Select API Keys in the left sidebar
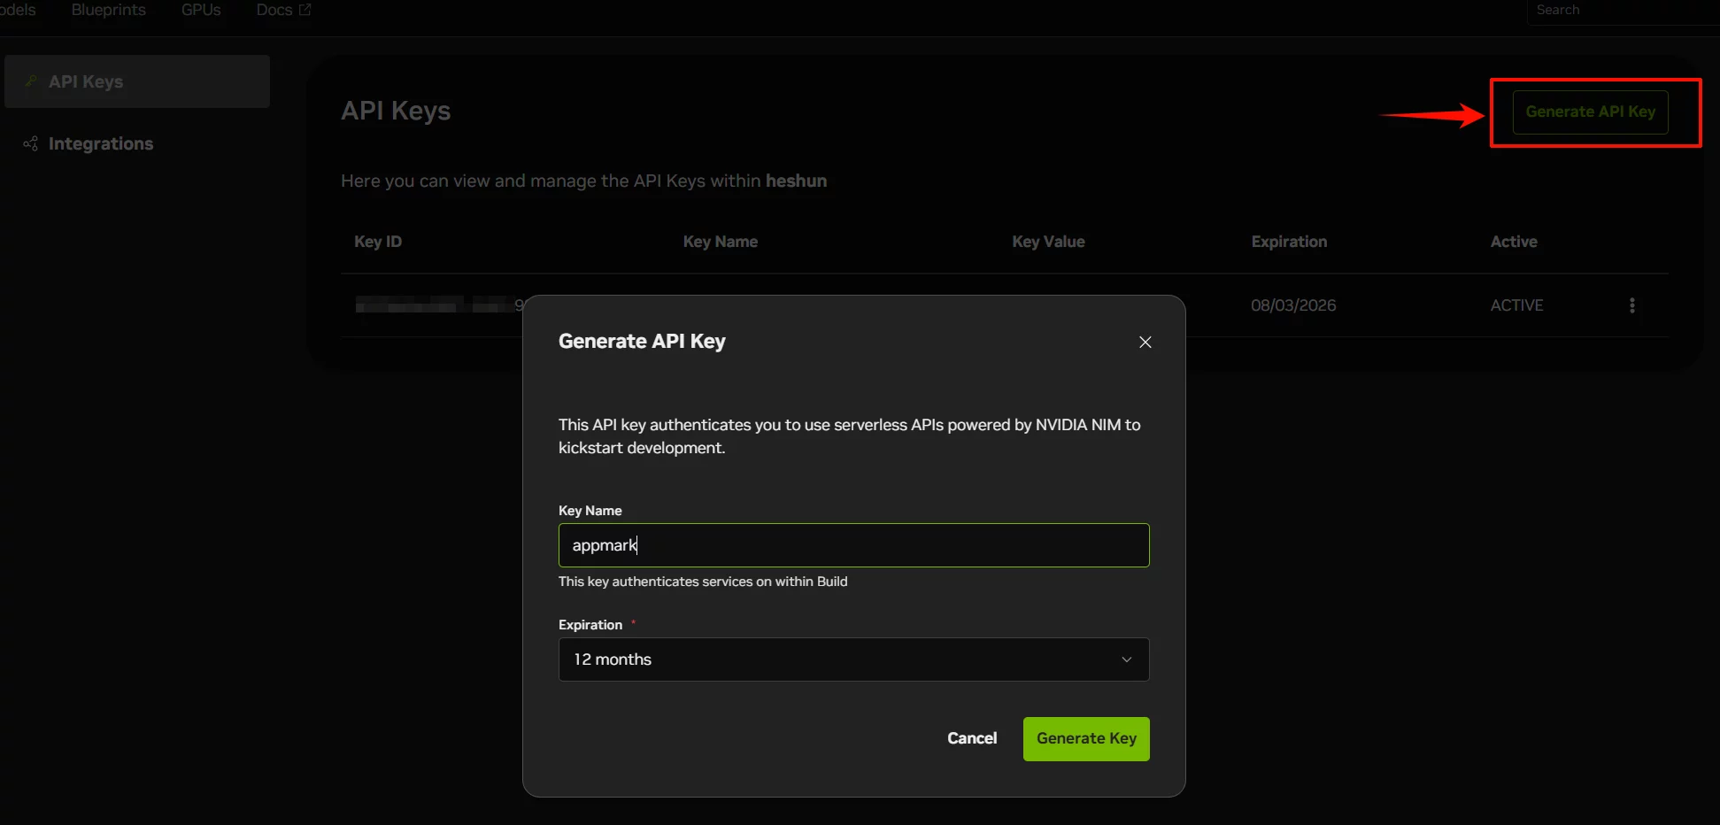 click(x=86, y=81)
